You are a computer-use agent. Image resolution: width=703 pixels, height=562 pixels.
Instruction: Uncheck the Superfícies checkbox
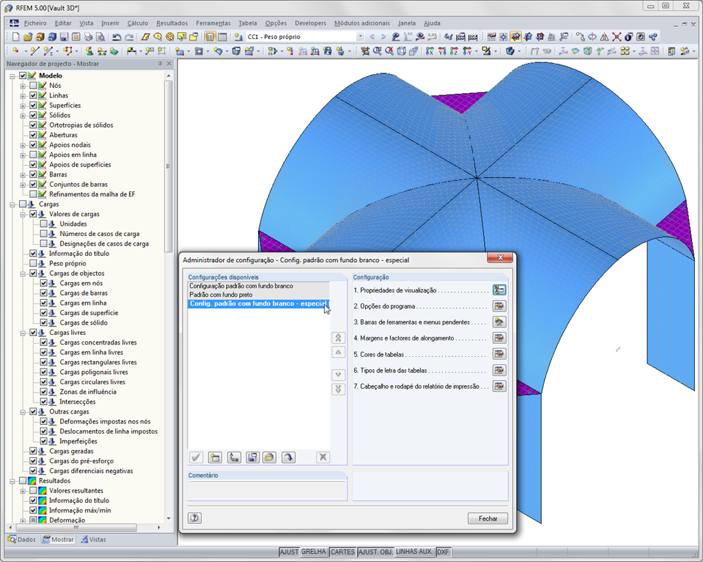coord(33,105)
